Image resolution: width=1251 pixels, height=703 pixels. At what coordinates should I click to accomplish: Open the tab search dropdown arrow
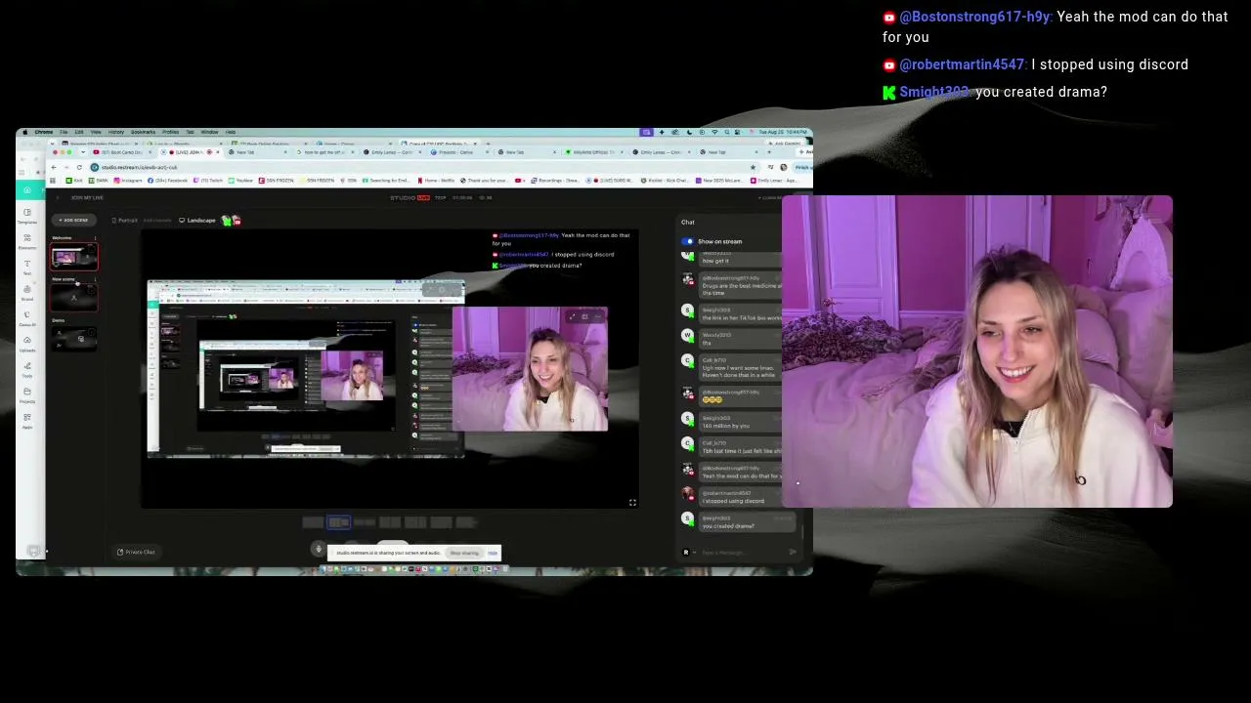[83, 152]
